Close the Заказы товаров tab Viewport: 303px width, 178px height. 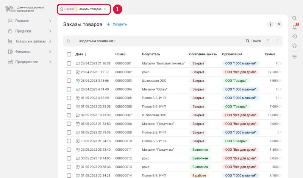click(105, 9)
